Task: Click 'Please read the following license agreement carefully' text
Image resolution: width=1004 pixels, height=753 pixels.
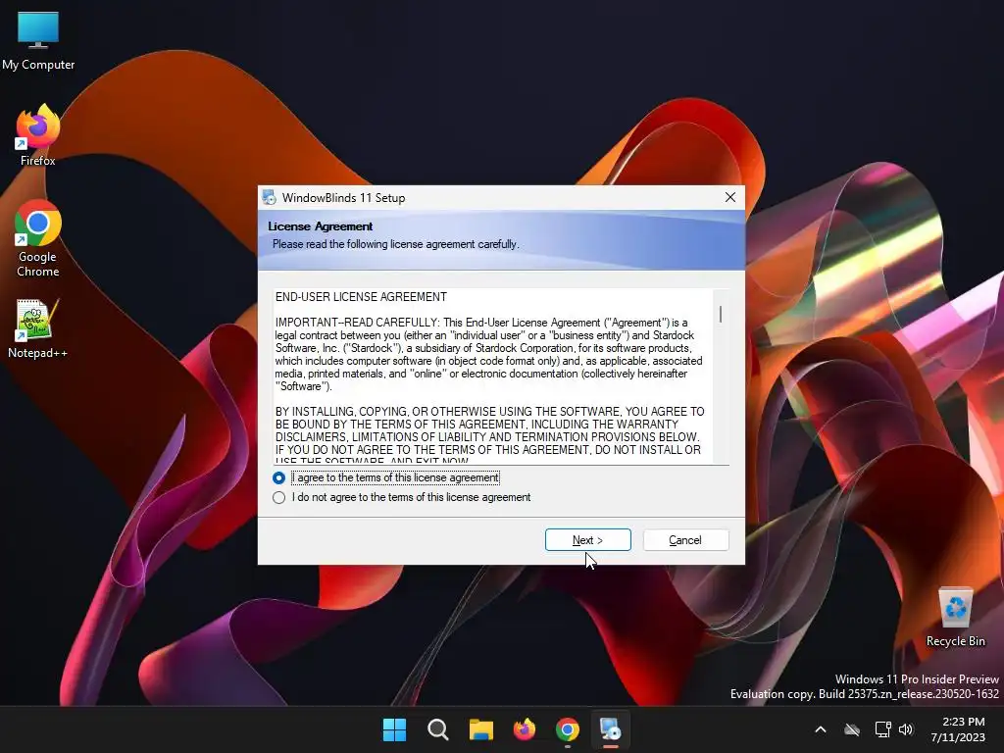Action: [396, 244]
